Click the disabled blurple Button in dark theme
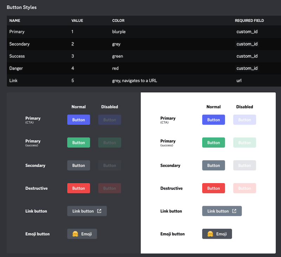This screenshot has width=281, height=257. click(x=110, y=120)
